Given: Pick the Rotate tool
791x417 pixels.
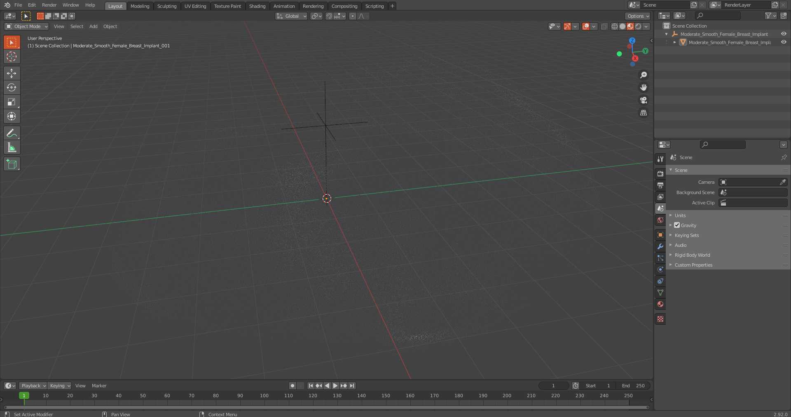Looking at the screenshot, I should [12, 87].
